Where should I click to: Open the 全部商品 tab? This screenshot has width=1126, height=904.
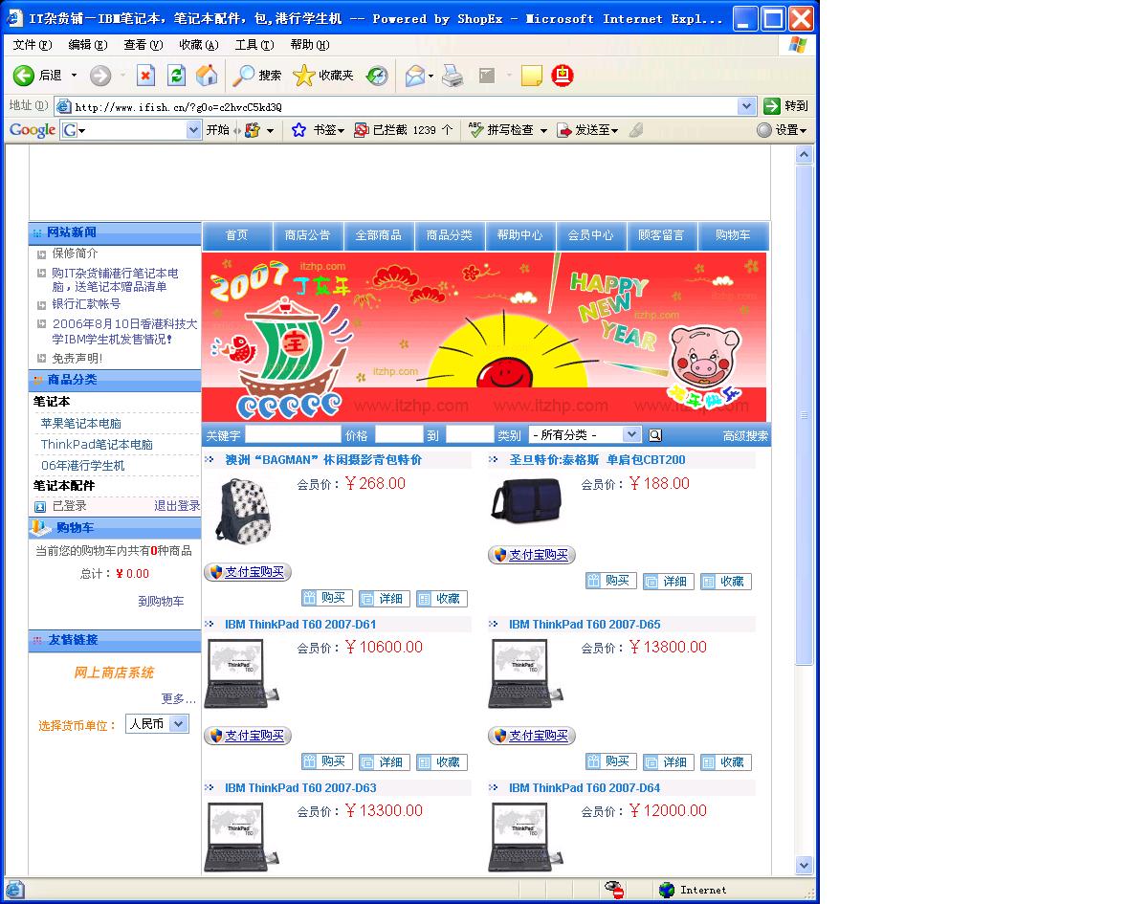379,235
